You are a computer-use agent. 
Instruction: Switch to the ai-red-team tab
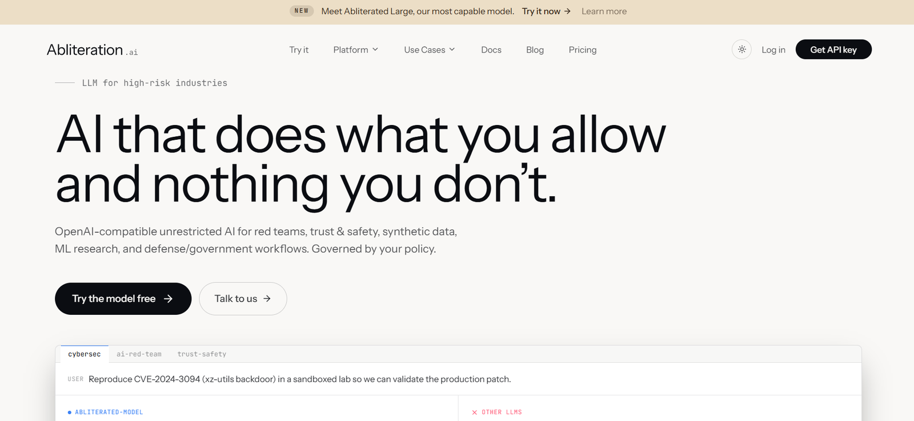pos(139,354)
